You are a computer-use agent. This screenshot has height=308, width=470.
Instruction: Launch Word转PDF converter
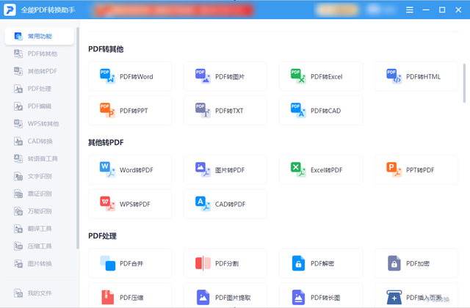pyautogui.click(x=130, y=169)
